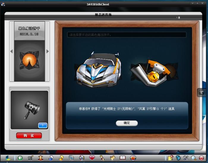The image size is (208, 163).
Task: Click the app icon in title bar
Action: tap(3, 4)
